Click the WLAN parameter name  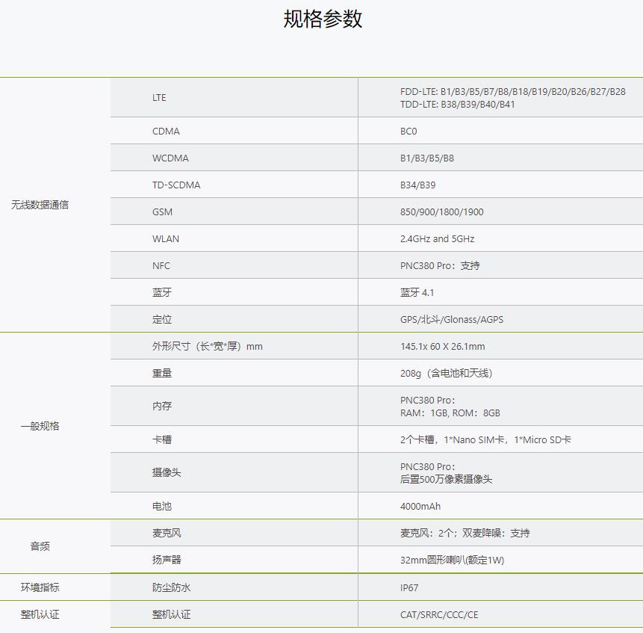tap(166, 238)
